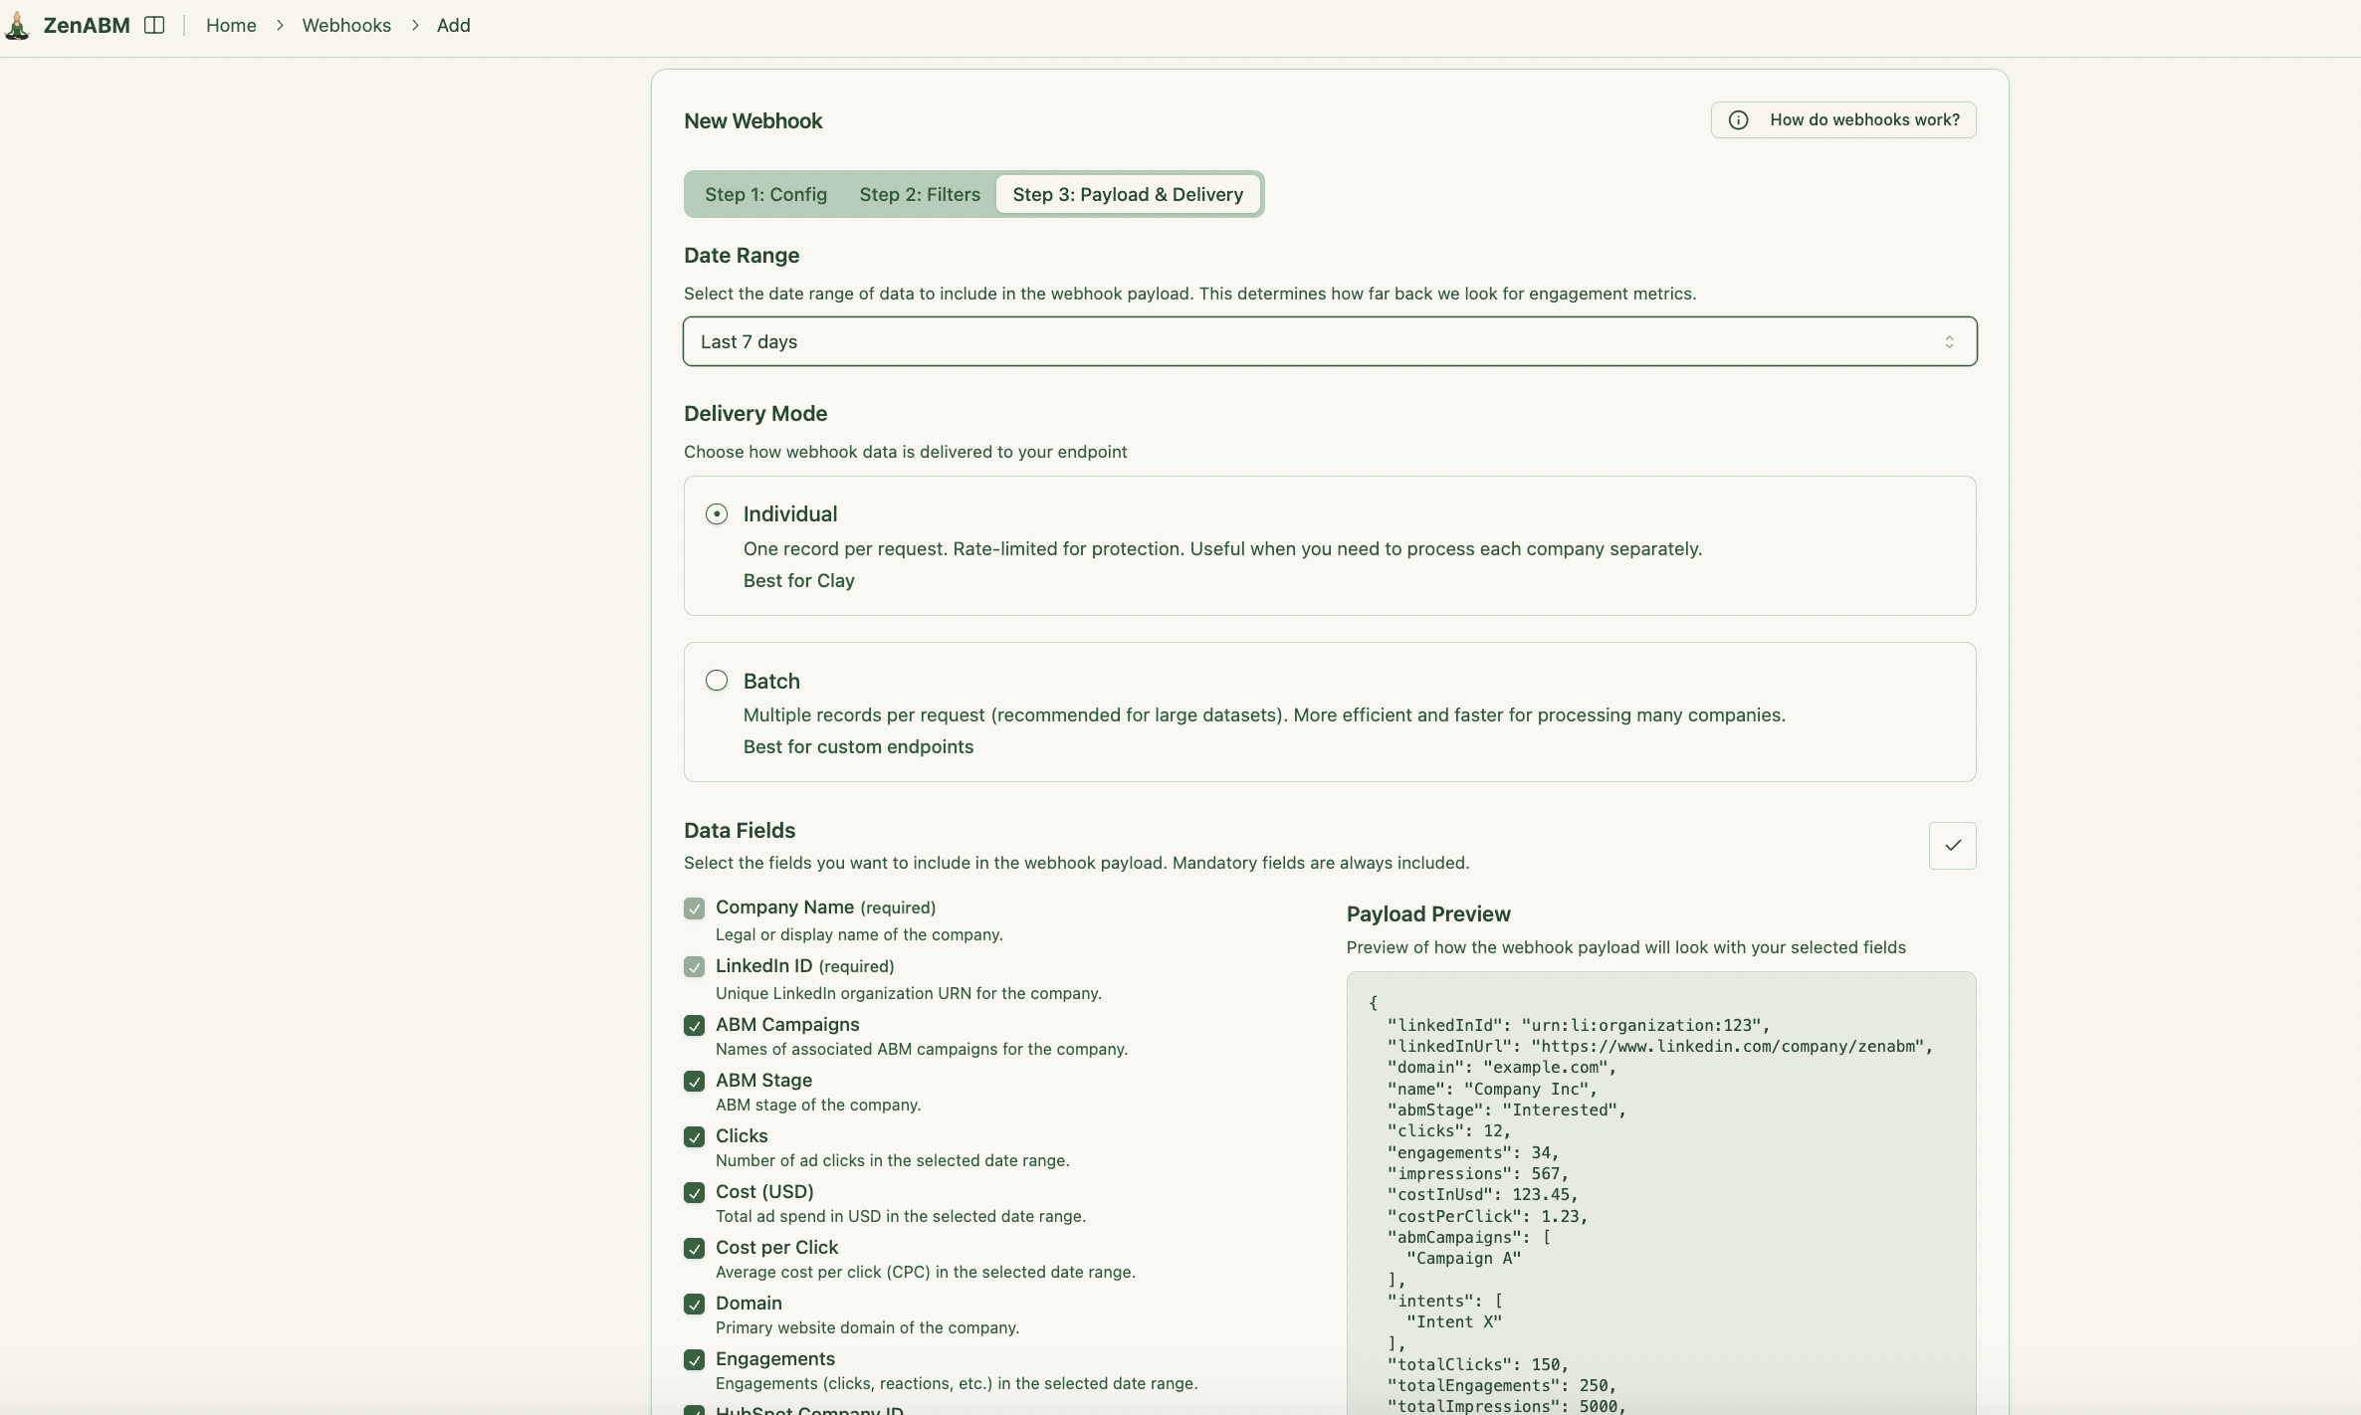
Task: Click the select-all checkmark icon in Data Fields
Action: tap(1951, 845)
